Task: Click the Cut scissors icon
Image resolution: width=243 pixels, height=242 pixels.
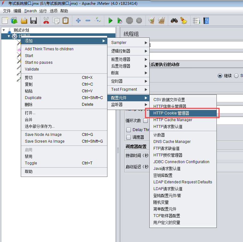Action: [46, 21]
